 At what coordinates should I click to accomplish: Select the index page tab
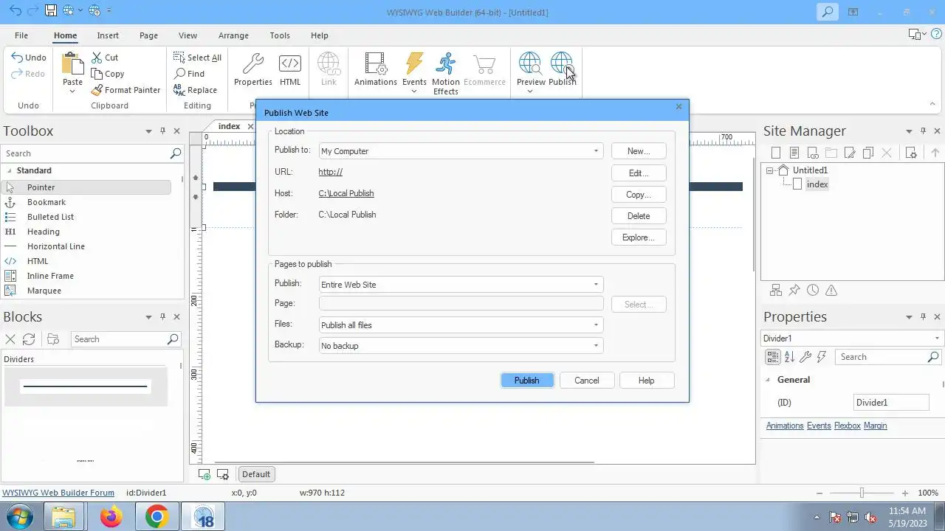point(229,126)
